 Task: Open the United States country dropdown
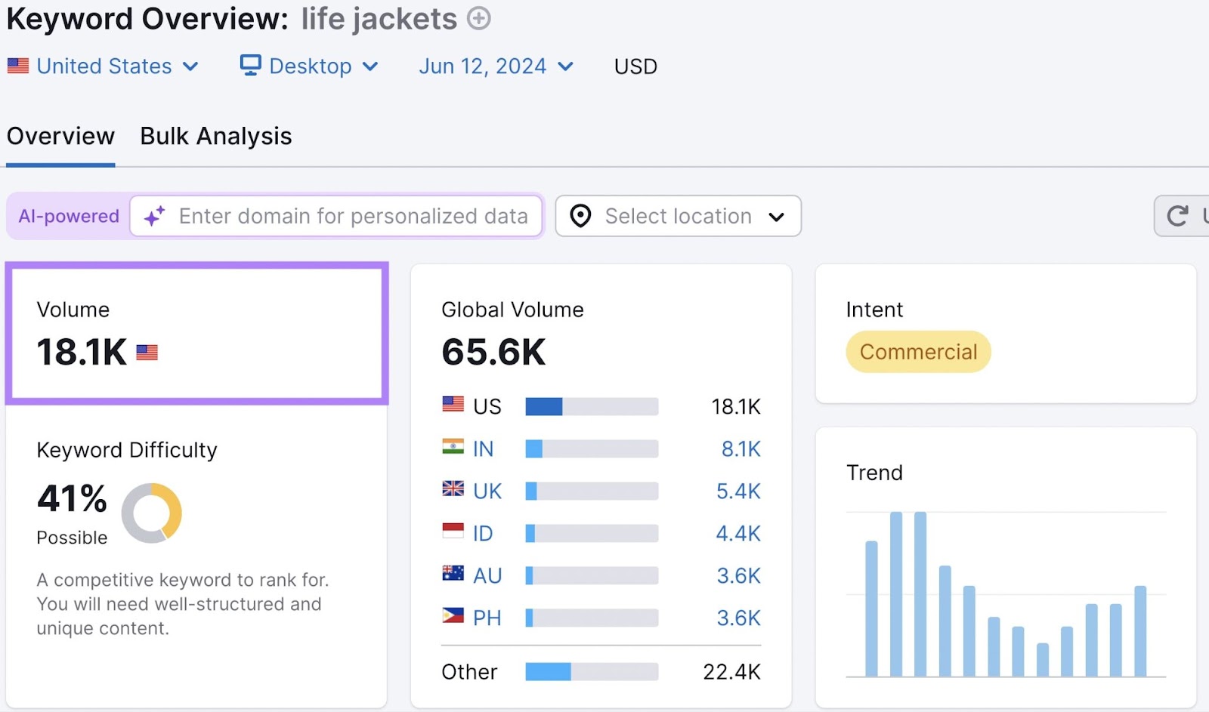(x=103, y=66)
